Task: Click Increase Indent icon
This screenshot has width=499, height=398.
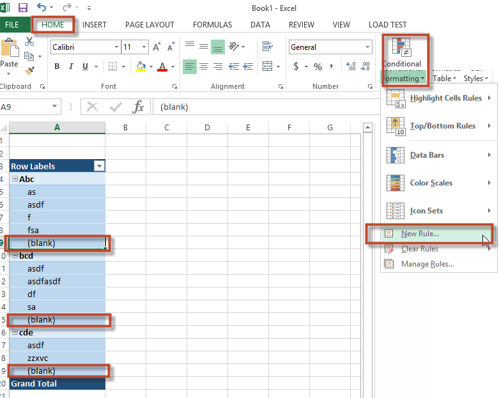Action: pyautogui.click(x=248, y=66)
